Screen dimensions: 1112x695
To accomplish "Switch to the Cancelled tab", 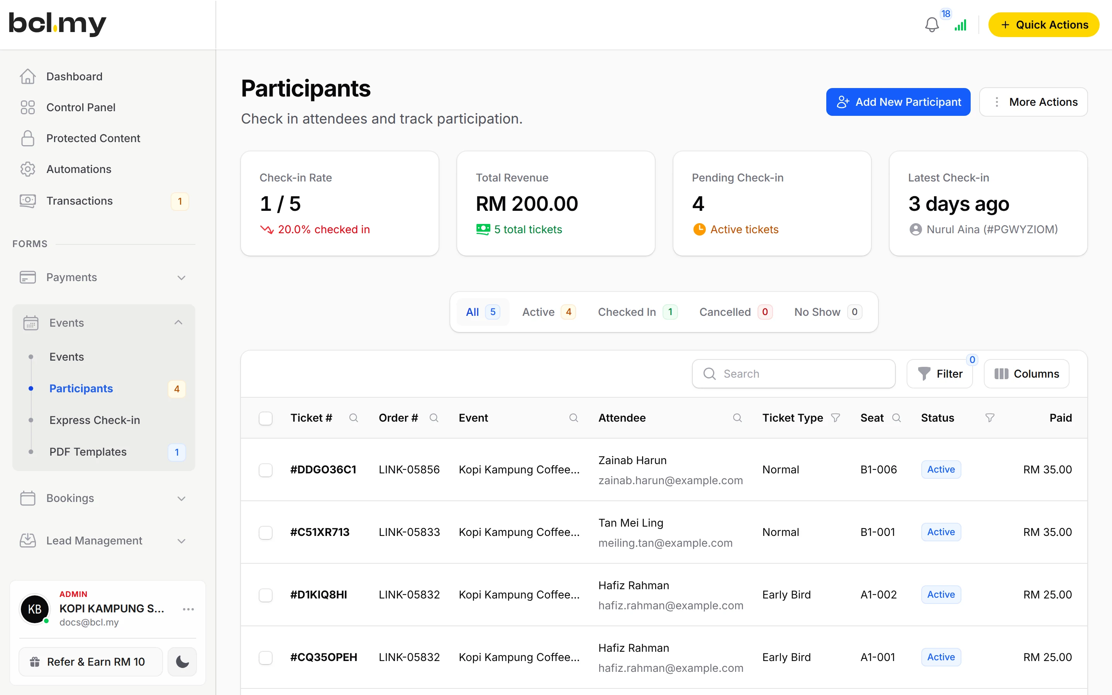I will pos(736,312).
